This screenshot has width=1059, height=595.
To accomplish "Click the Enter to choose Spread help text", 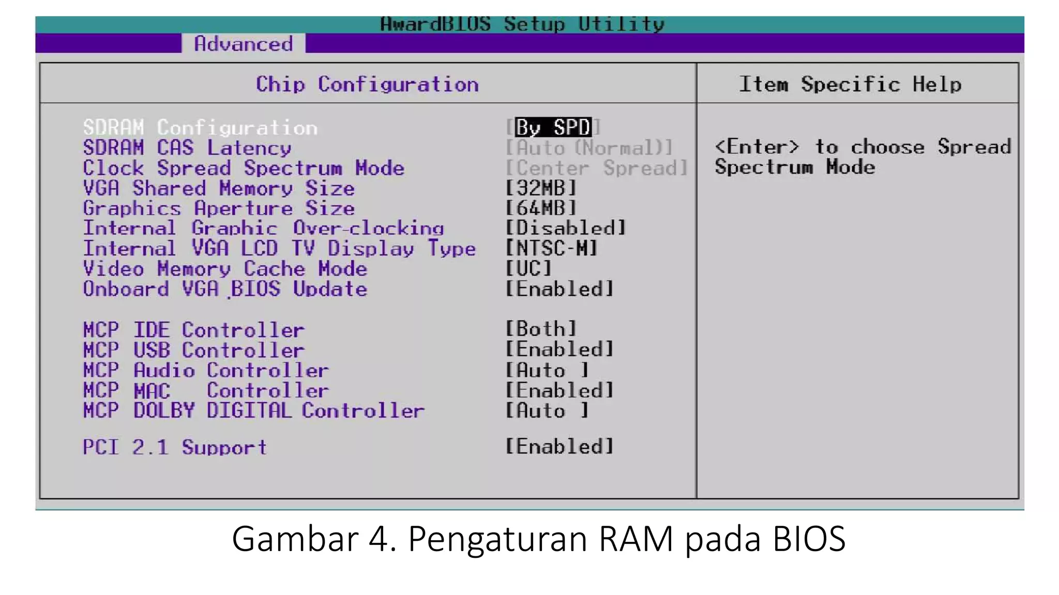I will pos(863,157).
